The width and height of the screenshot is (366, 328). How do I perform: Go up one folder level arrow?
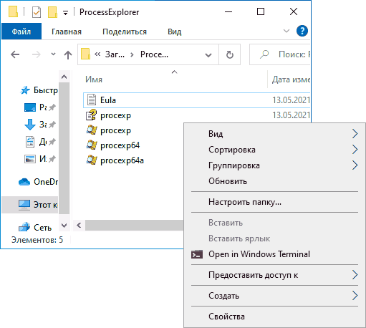(x=68, y=55)
